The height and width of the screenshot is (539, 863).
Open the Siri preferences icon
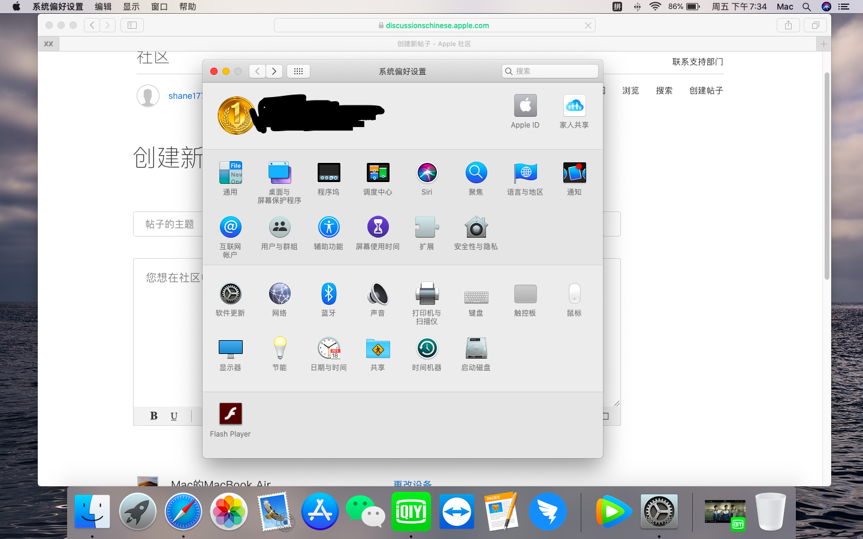click(427, 173)
